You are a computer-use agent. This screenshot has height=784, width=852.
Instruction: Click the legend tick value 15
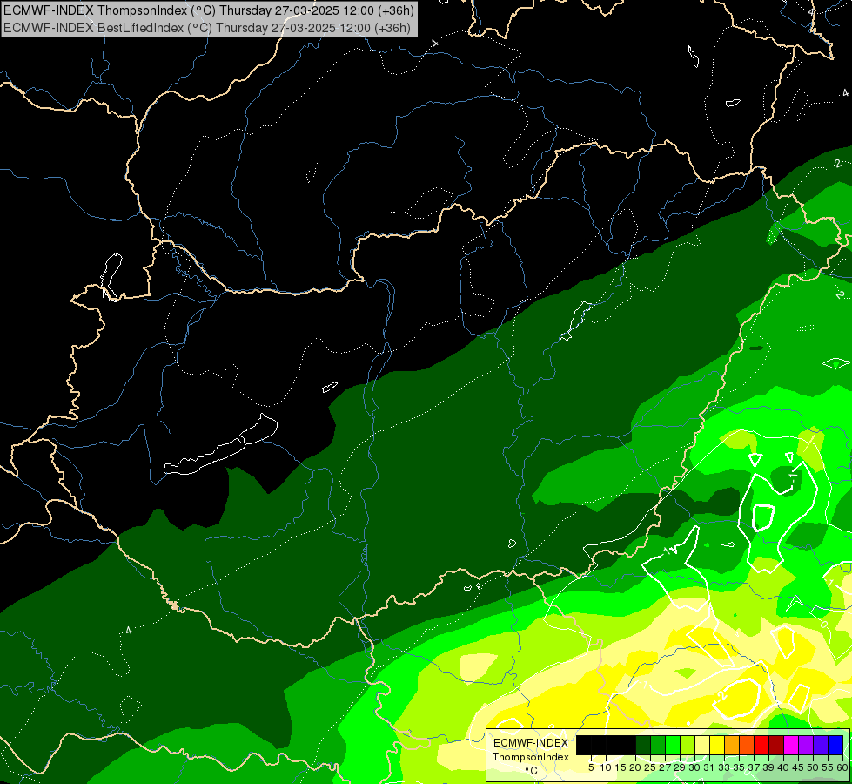pyautogui.click(x=621, y=767)
